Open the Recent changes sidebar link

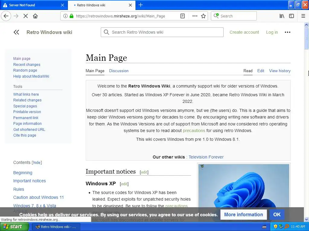[27, 64]
